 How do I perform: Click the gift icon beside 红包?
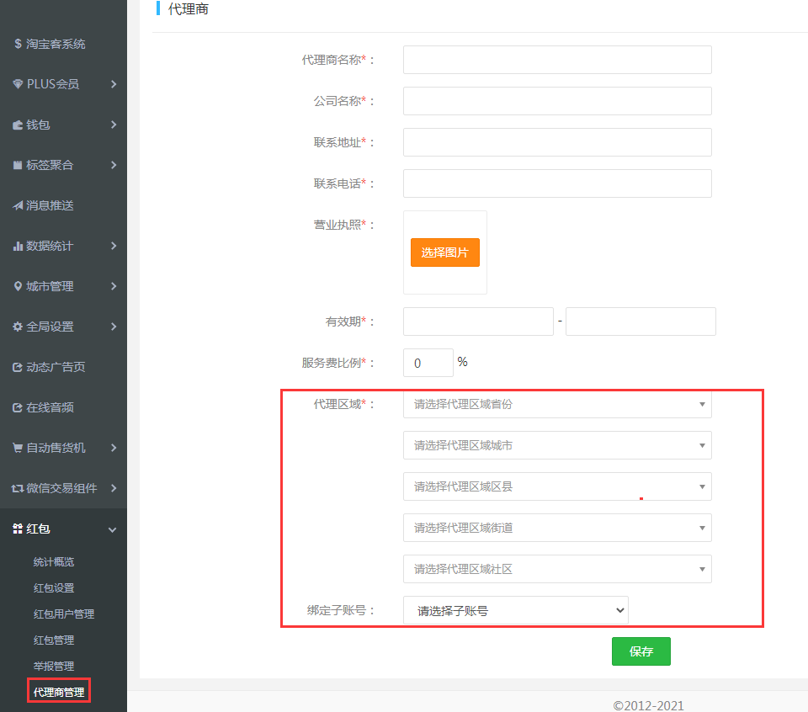tap(18, 529)
